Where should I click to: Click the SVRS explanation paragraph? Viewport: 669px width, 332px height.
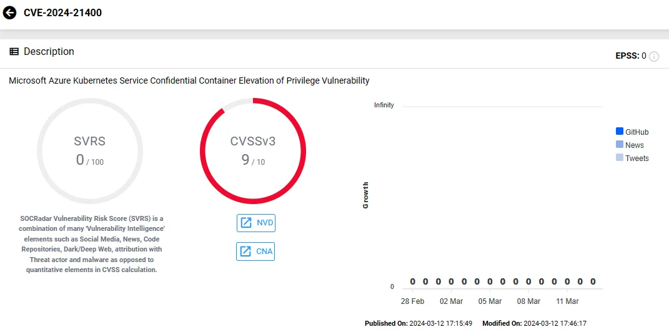[92, 244]
